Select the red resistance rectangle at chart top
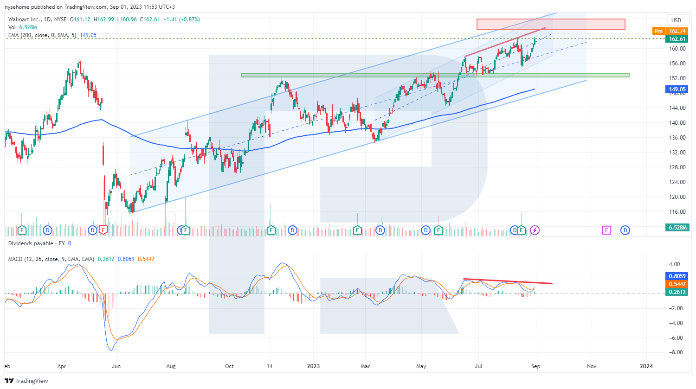Screen dimensions: 696x389 pos(551,24)
